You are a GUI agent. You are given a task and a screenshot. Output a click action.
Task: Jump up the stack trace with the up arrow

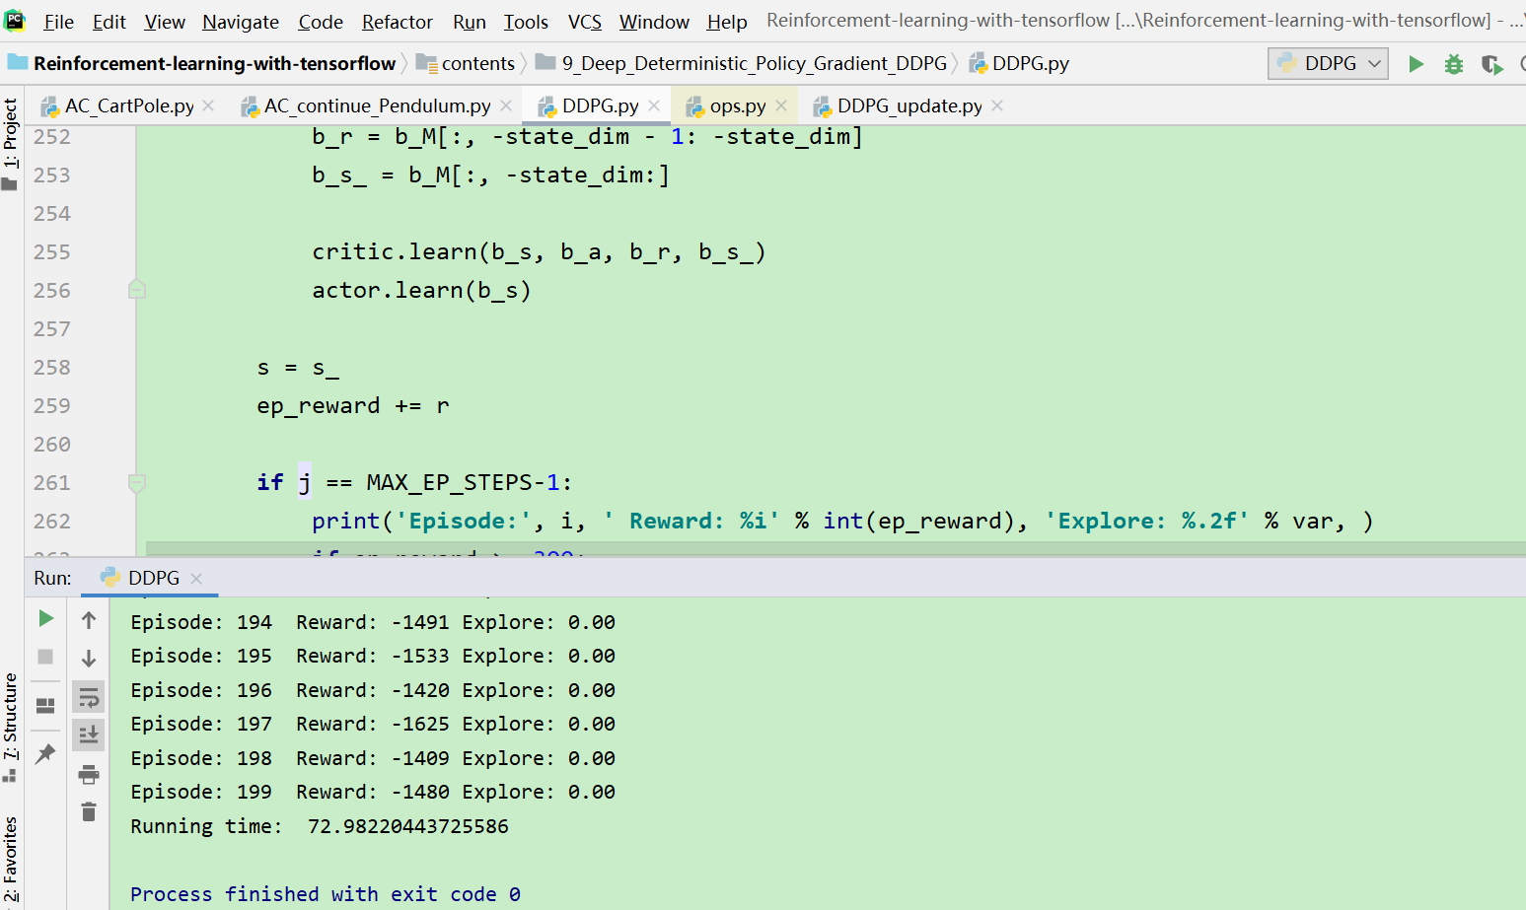tap(89, 619)
